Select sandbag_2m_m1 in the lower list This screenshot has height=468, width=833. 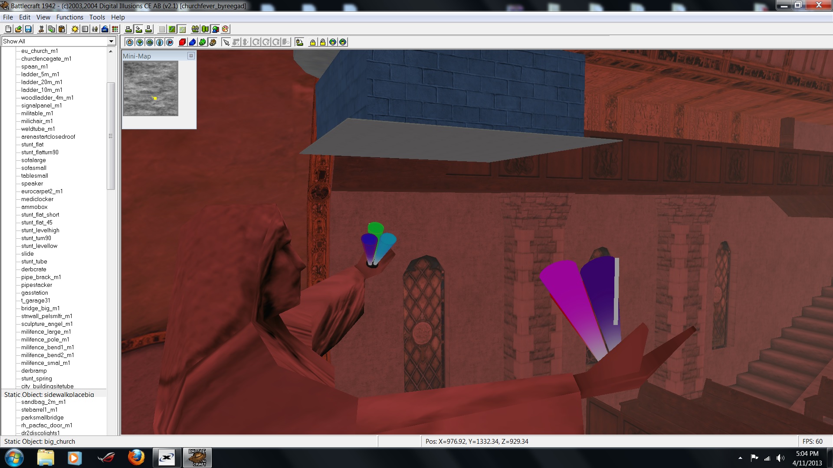[x=43, y=402]
